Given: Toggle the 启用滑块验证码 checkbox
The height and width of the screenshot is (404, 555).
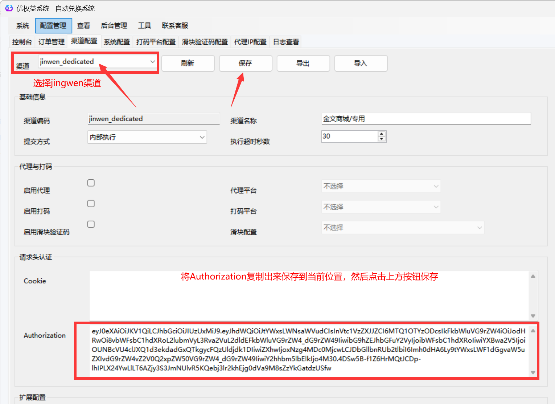Looking at the screenshot, I should point(91,224).
